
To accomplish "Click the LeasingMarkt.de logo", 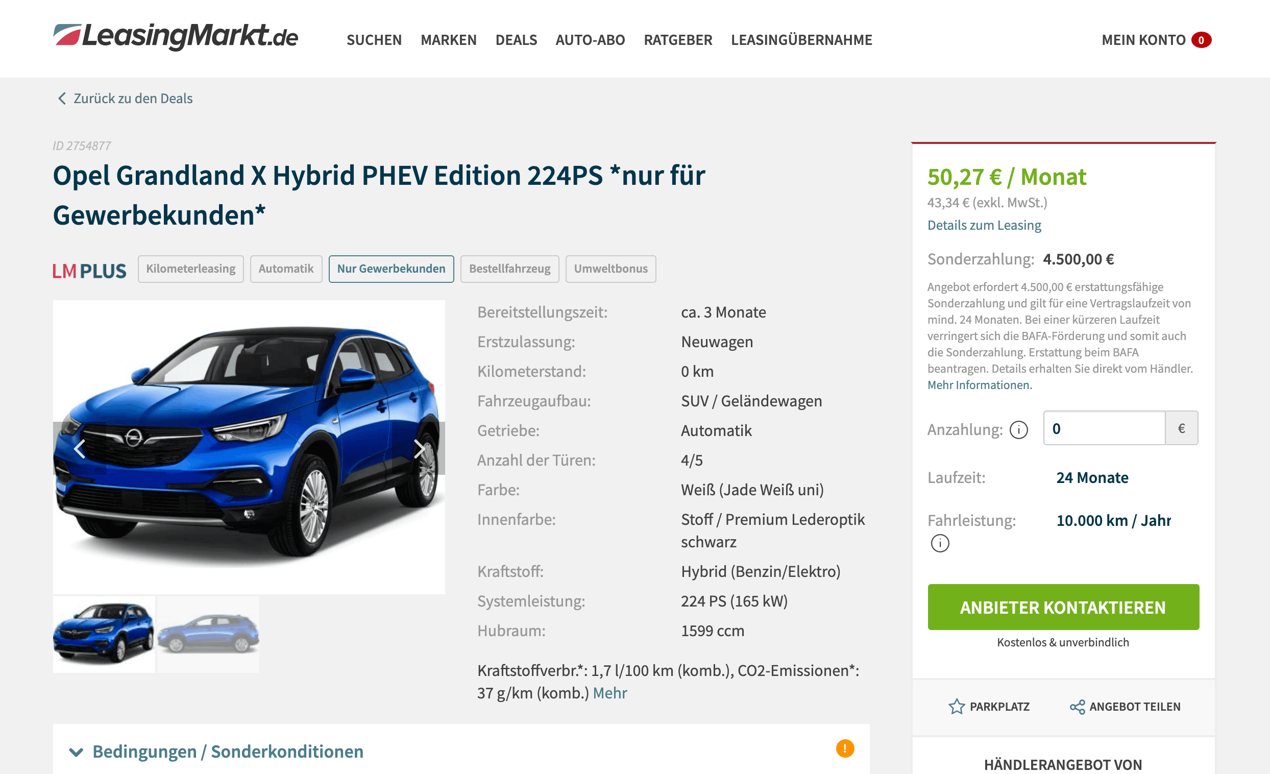I will click(x=175, y=37).
